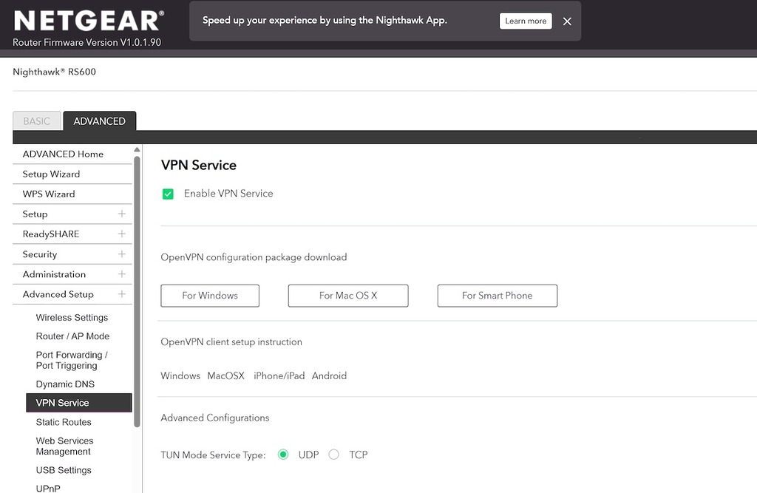Collapse the Advanced Setup section
757x493 pixels.
pyautogui.click(x=122, y=295)
